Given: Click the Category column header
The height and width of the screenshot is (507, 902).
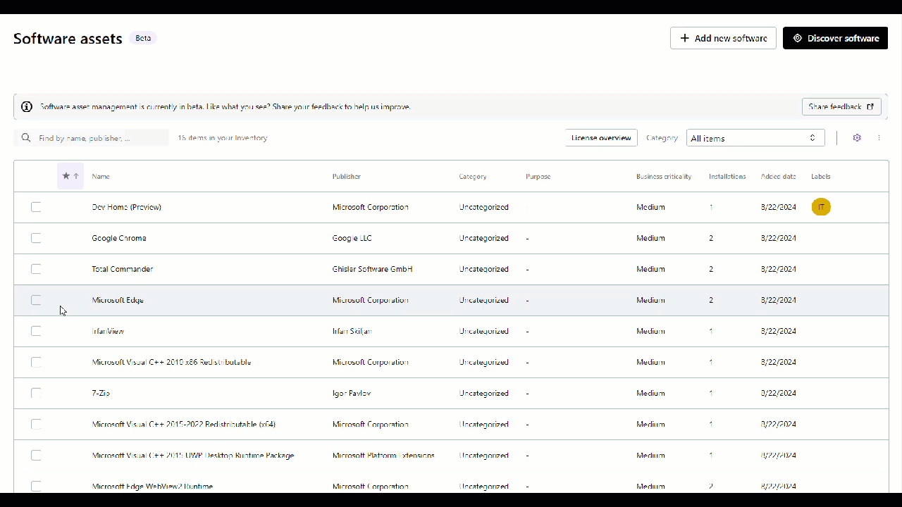Looking at the screenshot, I should (x=473, y=177).
